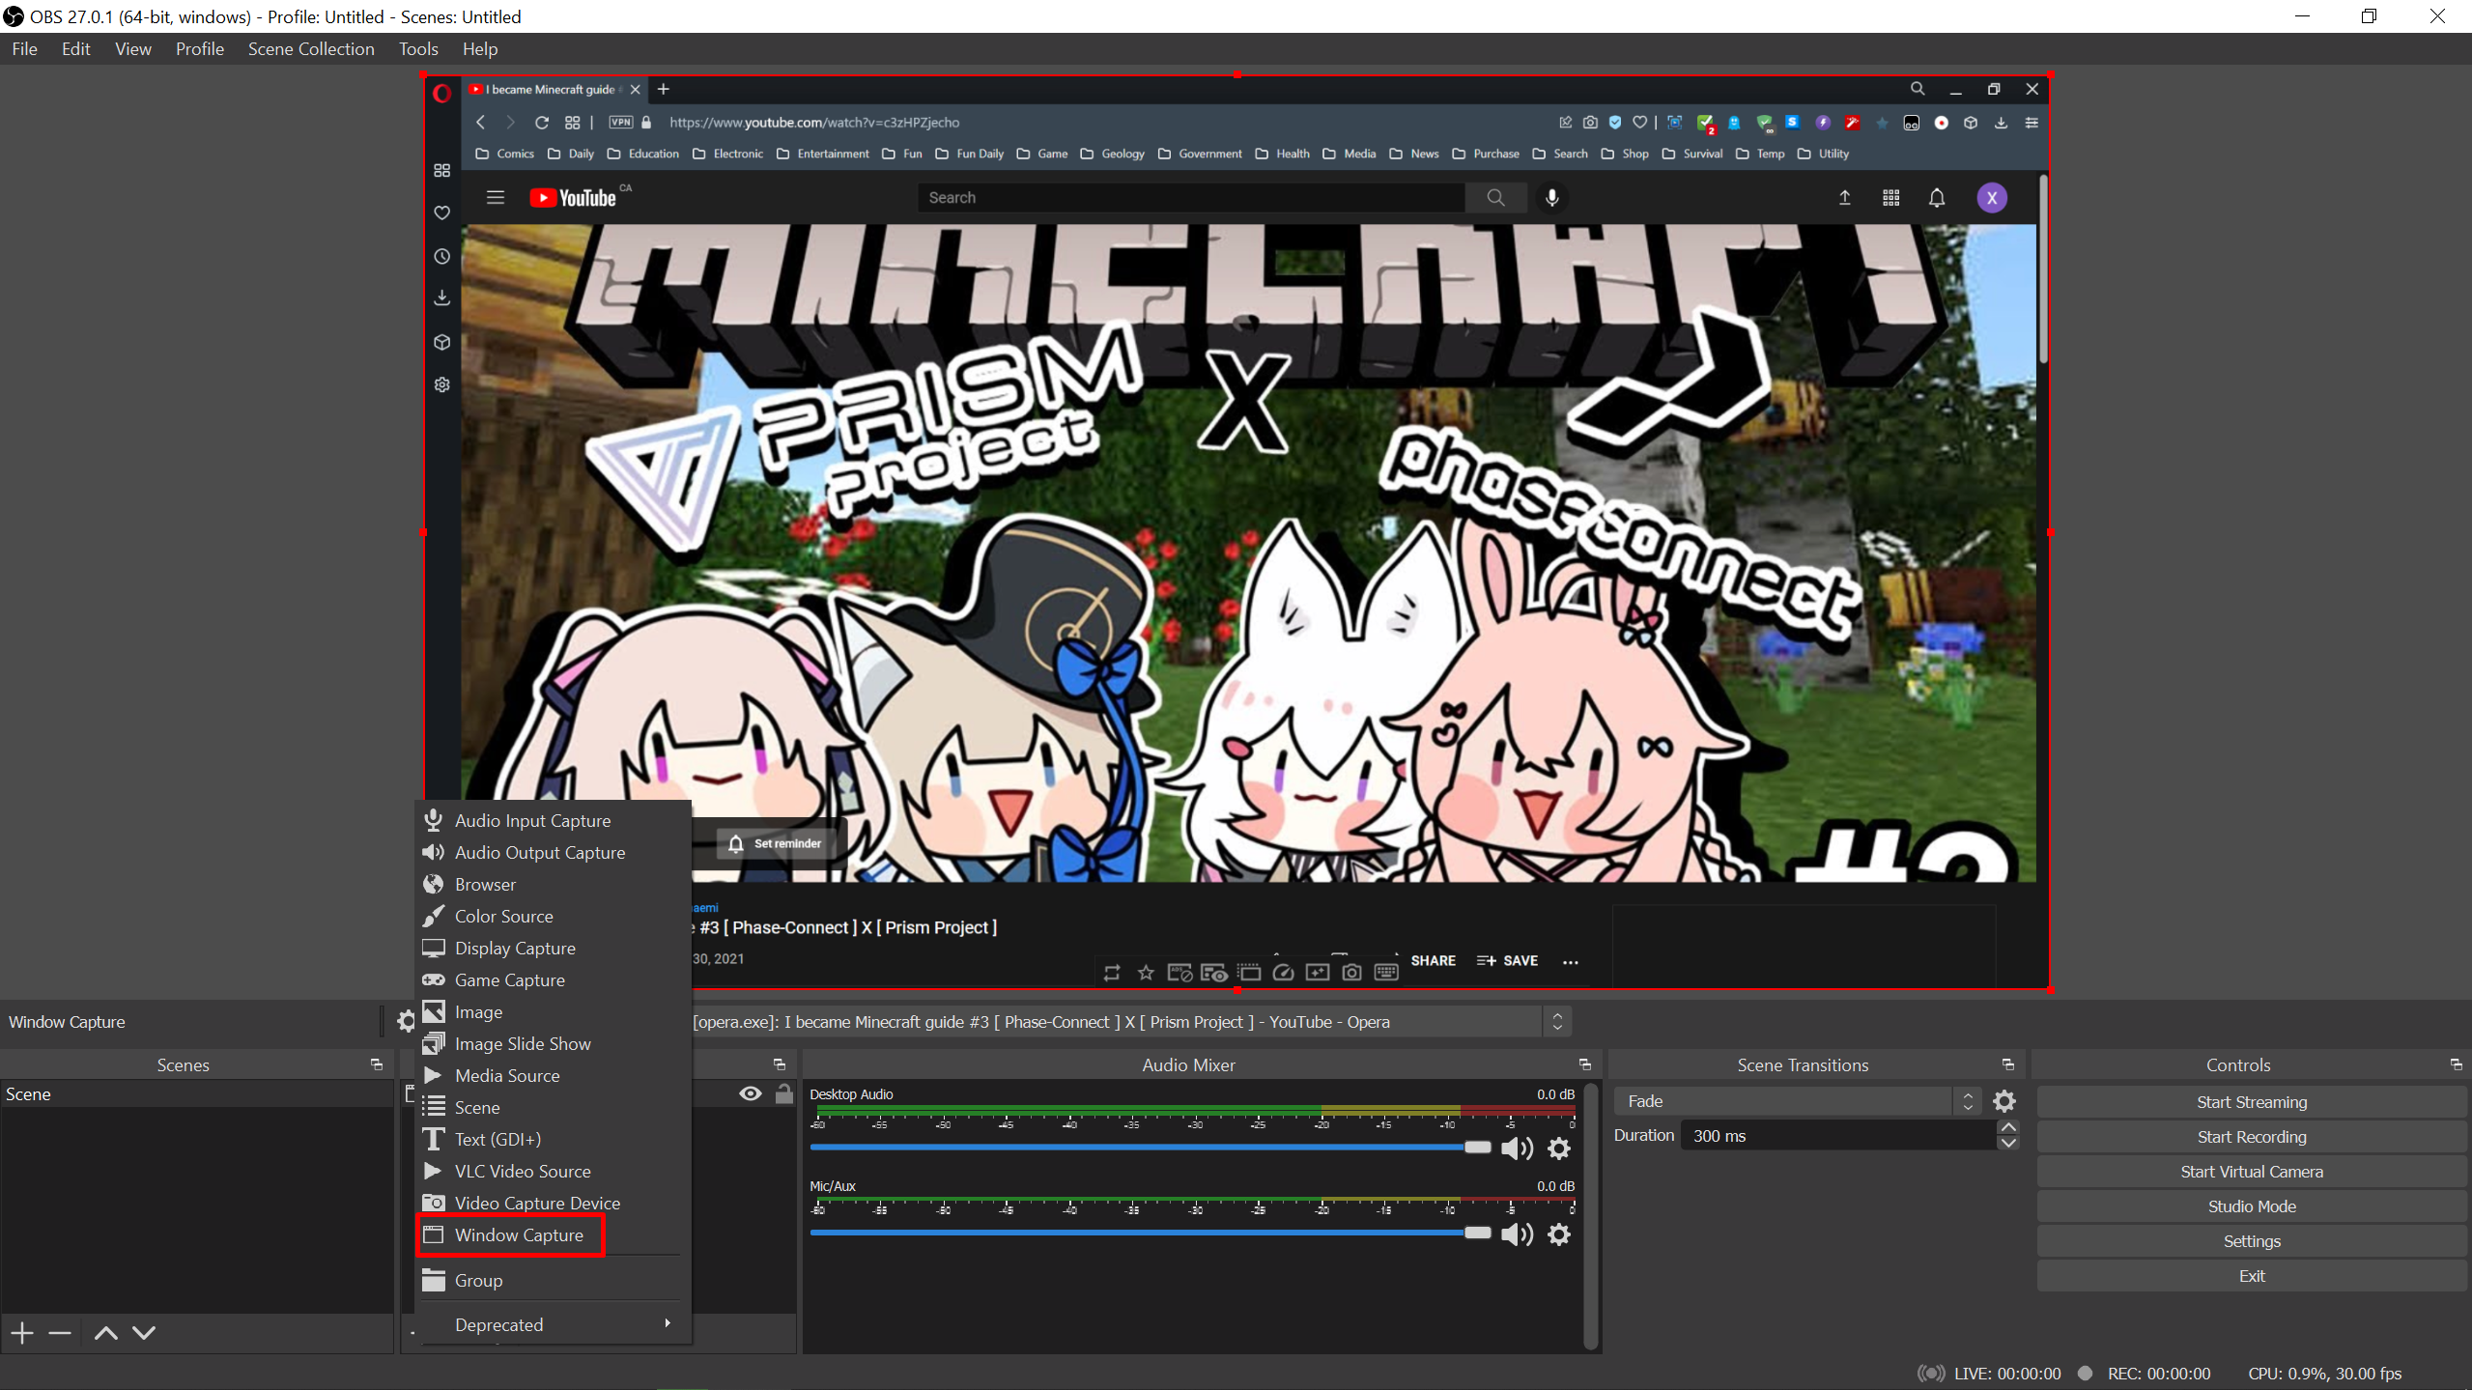Viewport: 2472px width, 1390px height.
Task: Pop out the Controls dock
Action: (x=2457, y=1064)
